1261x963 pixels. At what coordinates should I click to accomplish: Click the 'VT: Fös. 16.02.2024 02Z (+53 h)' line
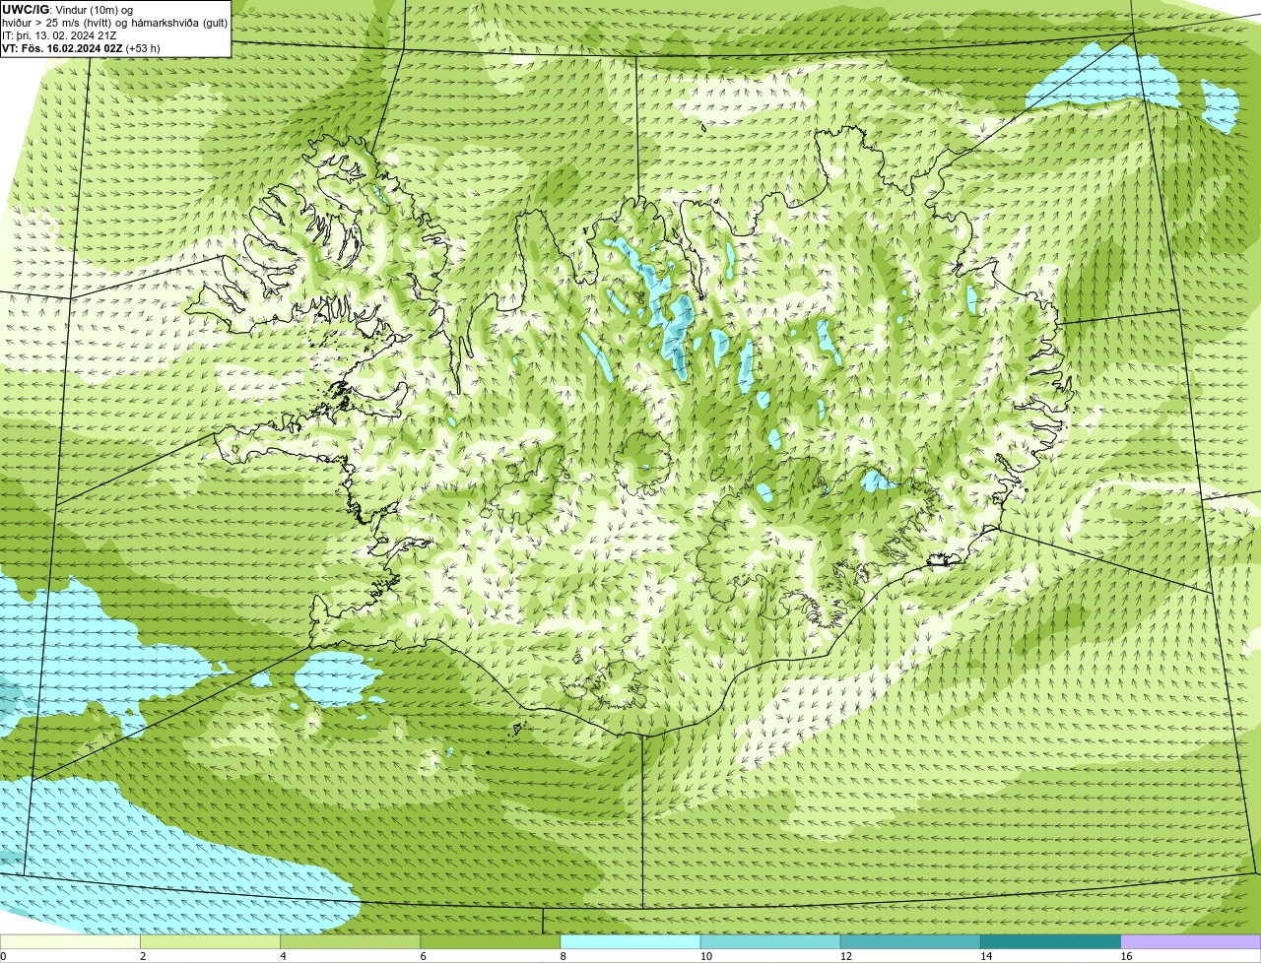click(x=81, y=47)
